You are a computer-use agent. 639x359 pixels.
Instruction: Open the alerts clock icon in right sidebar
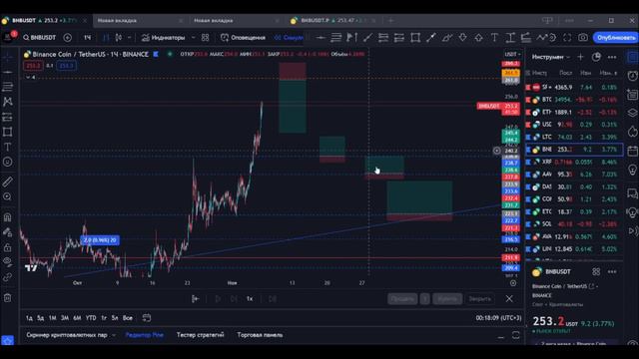(x=632, y=76)
